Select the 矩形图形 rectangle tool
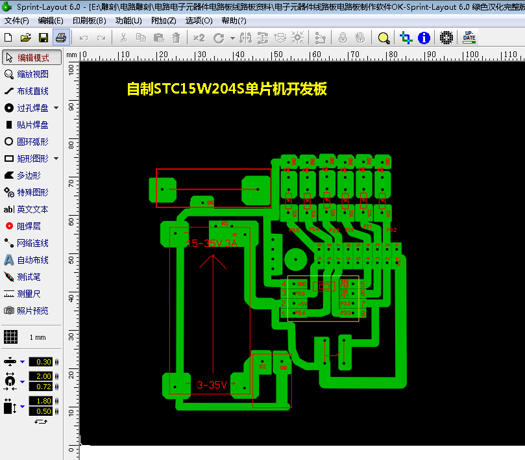The height and width of the screenshot is (460, 525). pyautogui.click(x=27, y=159)
